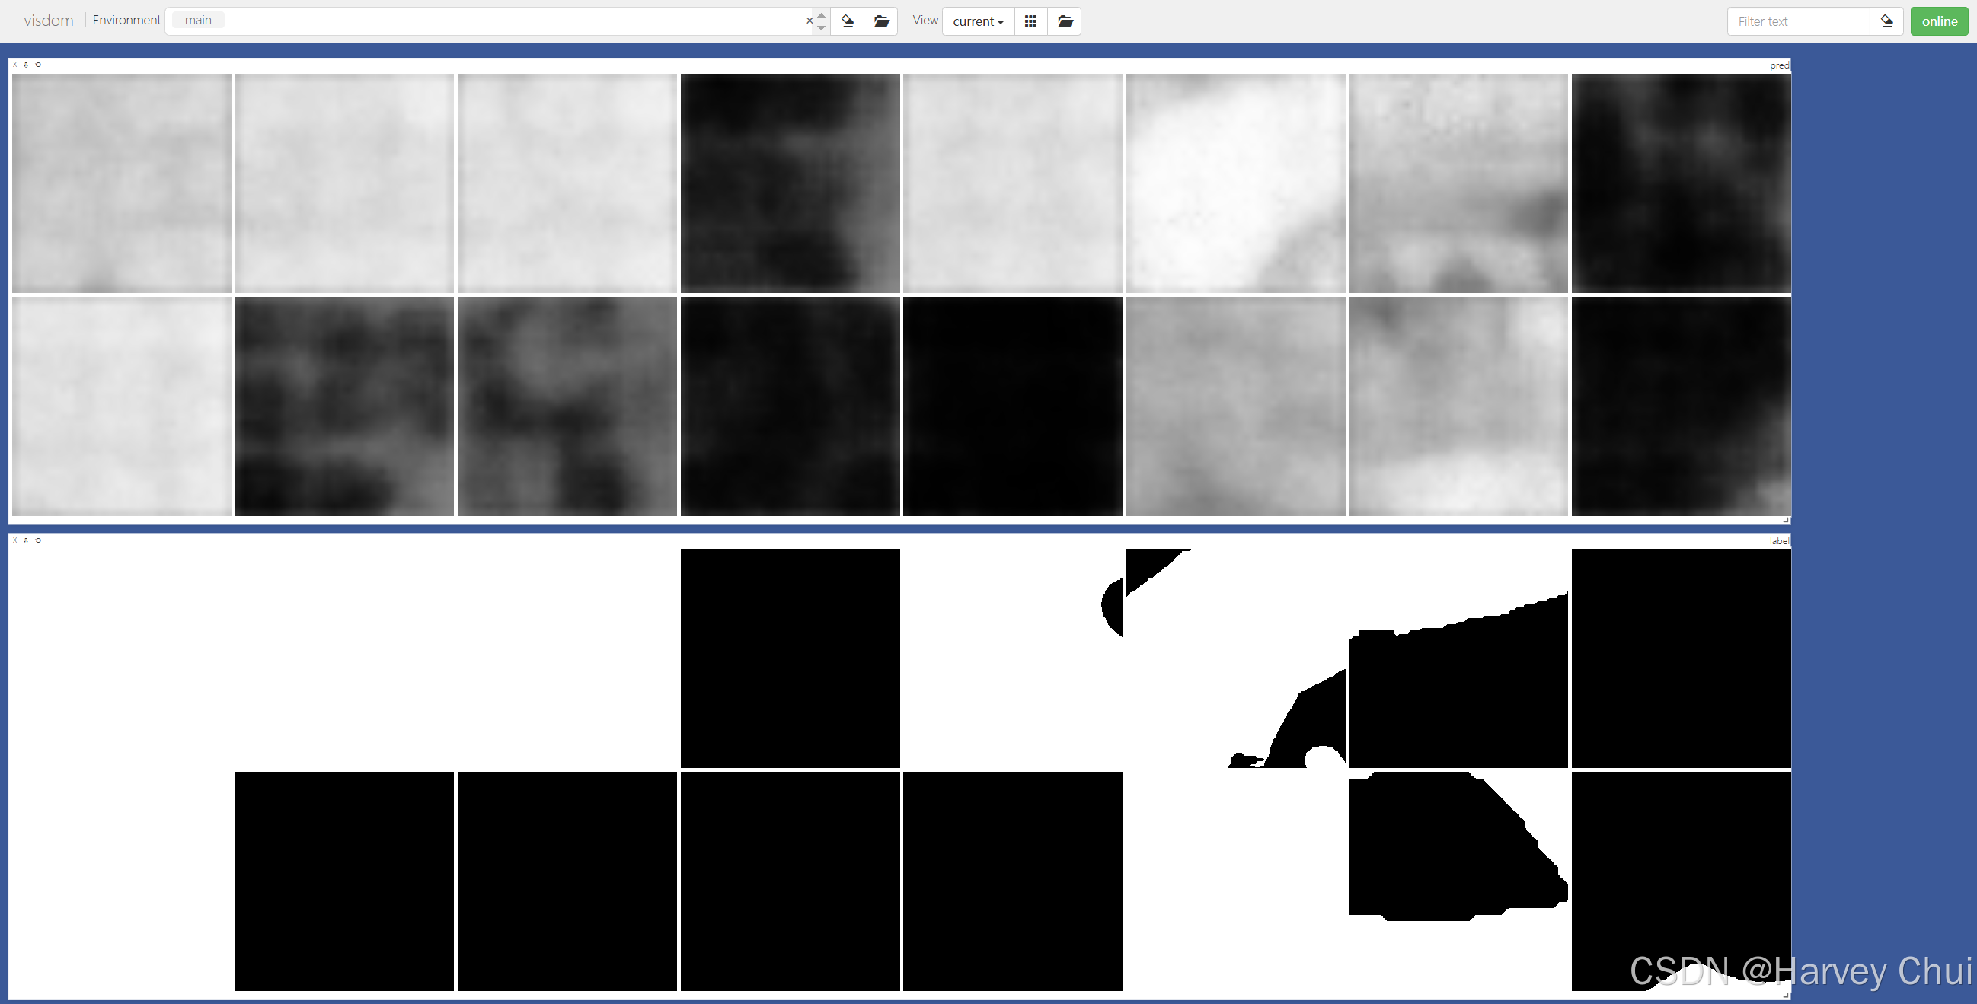Close the pred image window
The width and height of the screenshot is (1977, 1004).
[14, 65]
